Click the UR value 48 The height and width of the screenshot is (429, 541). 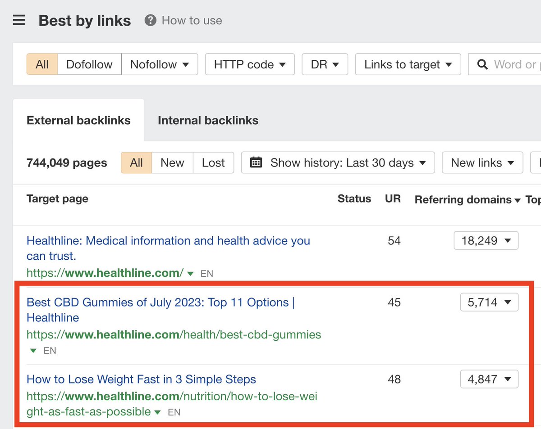coord(394,379)
